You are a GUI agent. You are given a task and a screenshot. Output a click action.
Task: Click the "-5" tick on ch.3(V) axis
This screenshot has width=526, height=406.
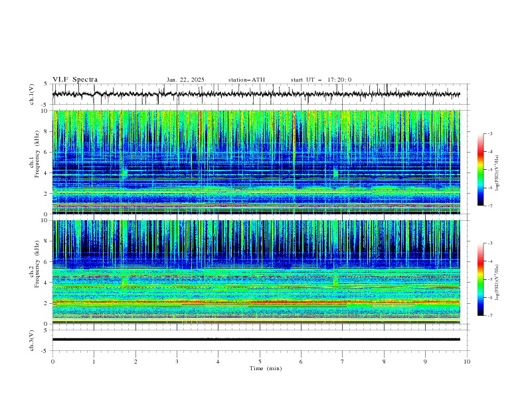point(45,351)
